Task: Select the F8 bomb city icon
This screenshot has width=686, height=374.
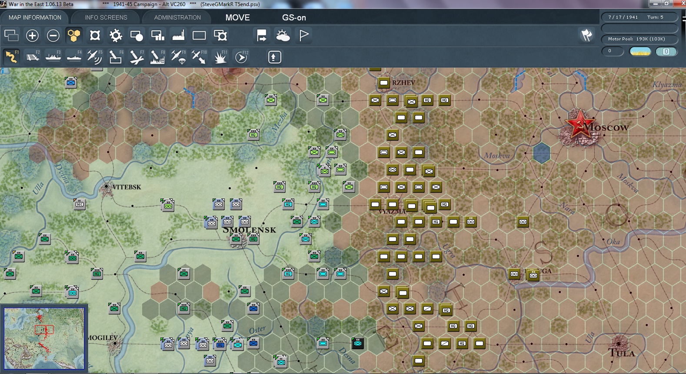Action: pyautogui.click(x=157, y=57)
